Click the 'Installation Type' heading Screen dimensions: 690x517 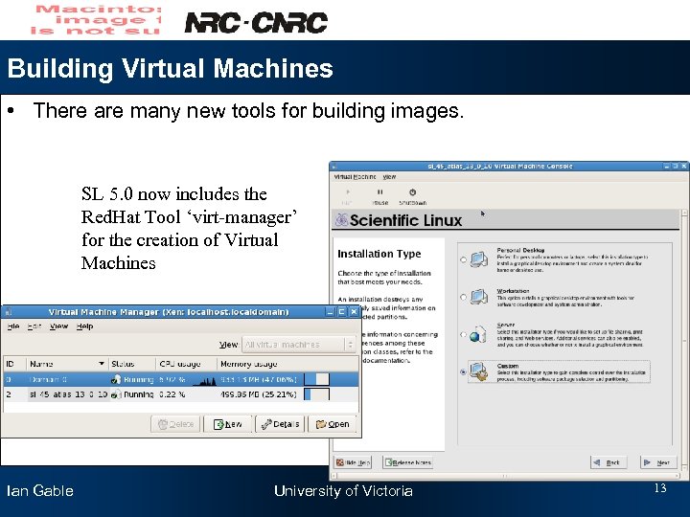379,254
